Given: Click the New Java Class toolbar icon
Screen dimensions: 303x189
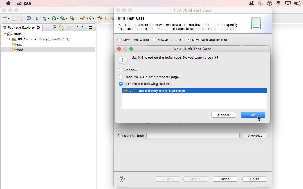Looking at the screenshot, I should 89,18.
